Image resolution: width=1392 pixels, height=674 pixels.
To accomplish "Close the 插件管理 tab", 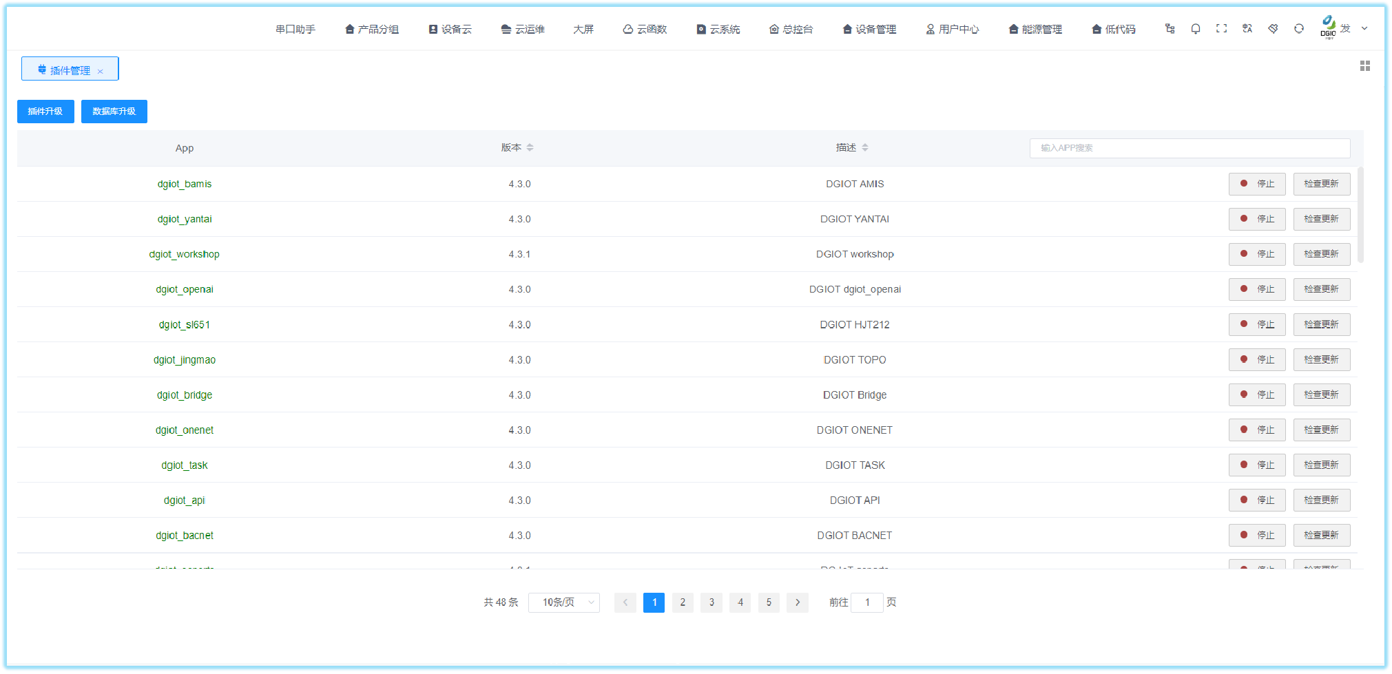I will point(100,71).
